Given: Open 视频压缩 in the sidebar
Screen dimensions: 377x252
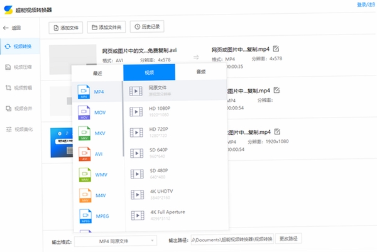Looking at the screenshot, I should (x=19, y=67).
